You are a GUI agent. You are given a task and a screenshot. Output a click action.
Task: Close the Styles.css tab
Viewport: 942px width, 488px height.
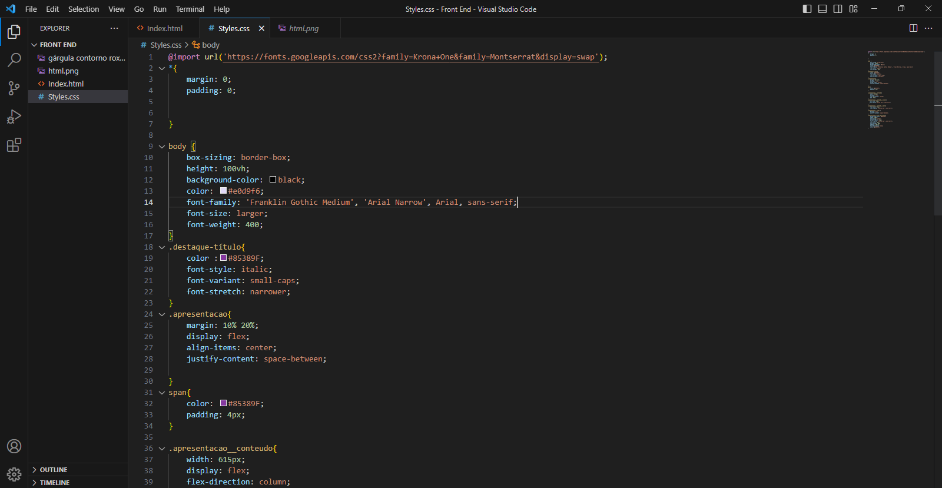pyautogui.click(x=261, y=28)
